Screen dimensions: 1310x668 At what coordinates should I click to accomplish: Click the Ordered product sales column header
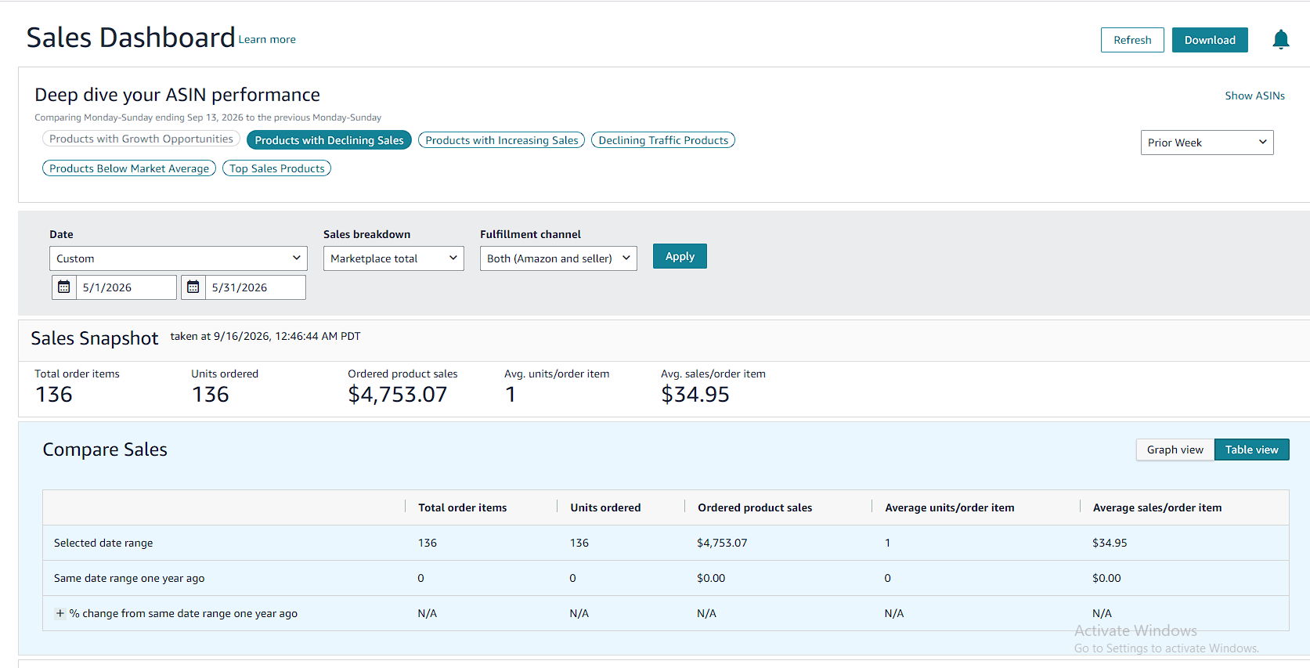[x=755, y=507]
